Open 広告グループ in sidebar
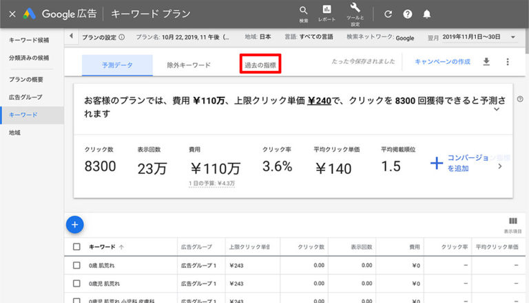This screenshot has height=303, width=529. pos(25,97)
